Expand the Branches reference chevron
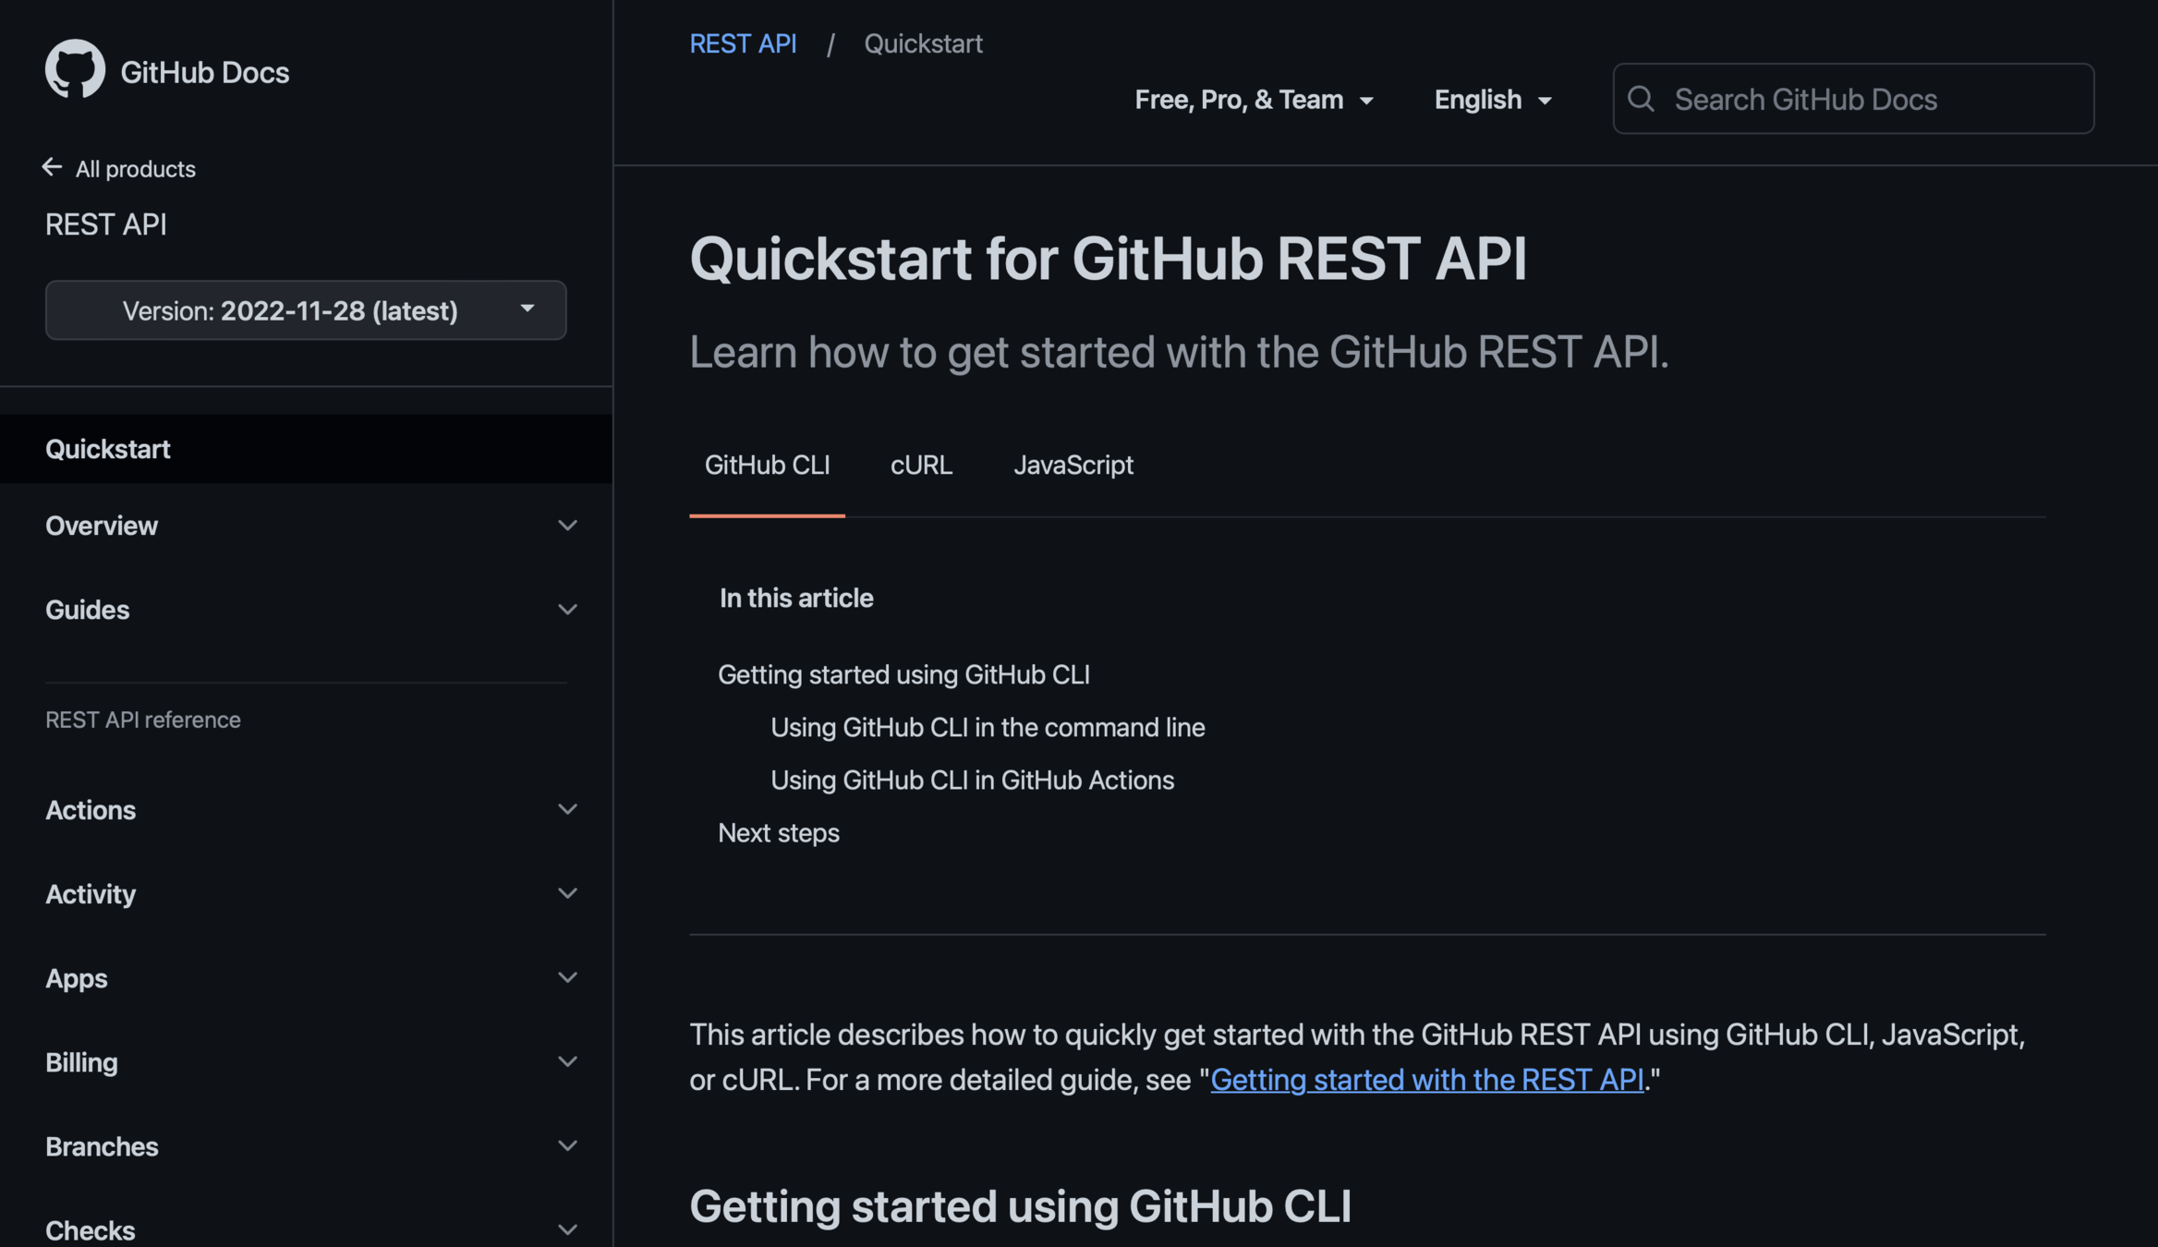Viewport: 2158px width, 1247px height. (567, 1145)
